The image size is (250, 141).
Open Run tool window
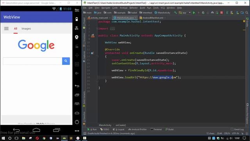92,129
